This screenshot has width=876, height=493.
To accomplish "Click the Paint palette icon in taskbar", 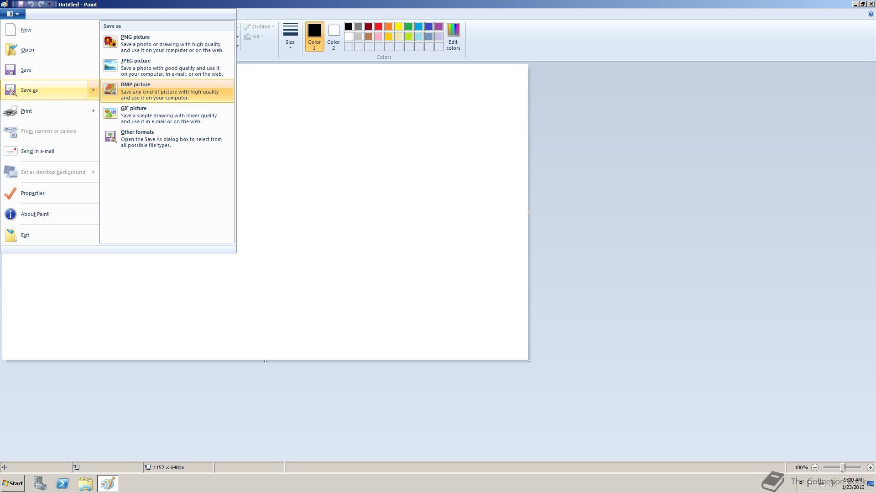I will point(108,483).
